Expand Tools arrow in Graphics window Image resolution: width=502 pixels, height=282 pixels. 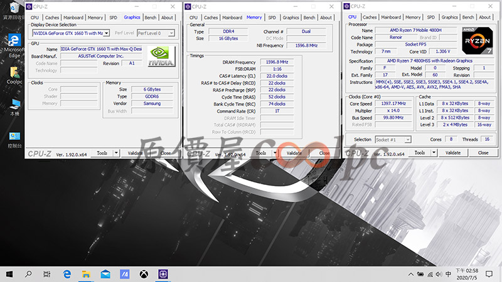[117, 153]
